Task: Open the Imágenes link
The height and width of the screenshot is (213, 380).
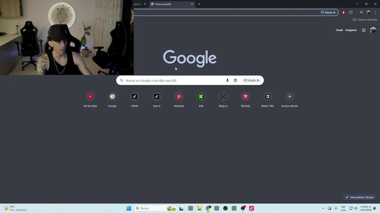Action: [351, 30]
